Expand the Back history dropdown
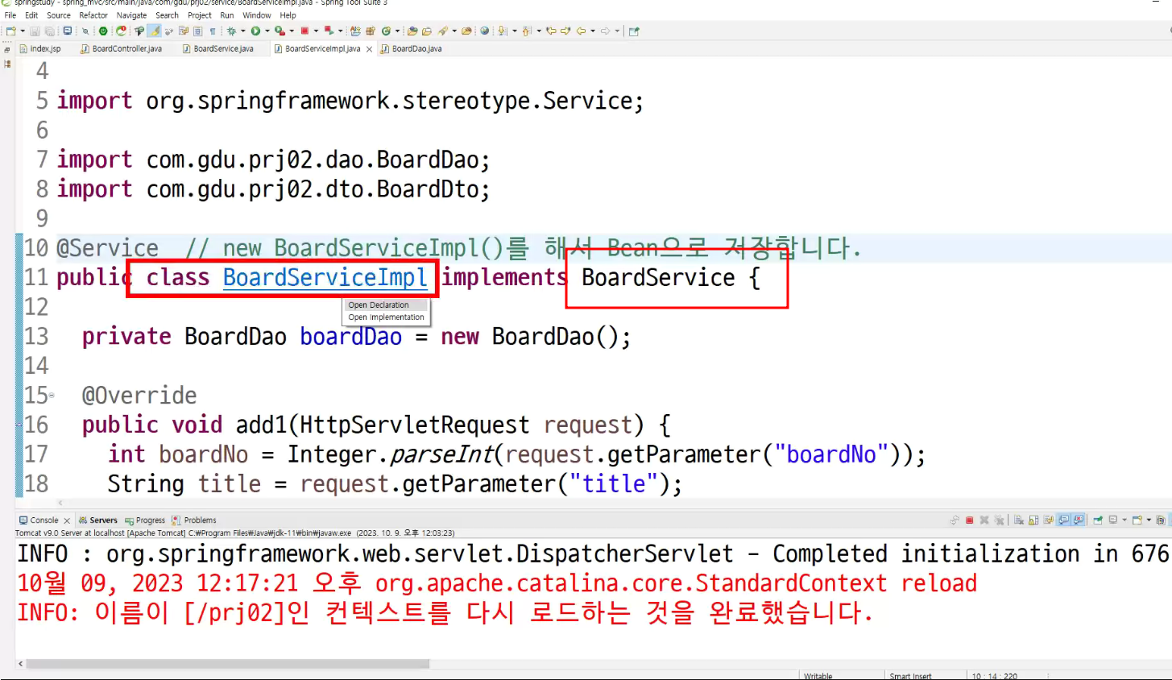The width and height of the screenshot is (1172, 680). click(593, 31)
